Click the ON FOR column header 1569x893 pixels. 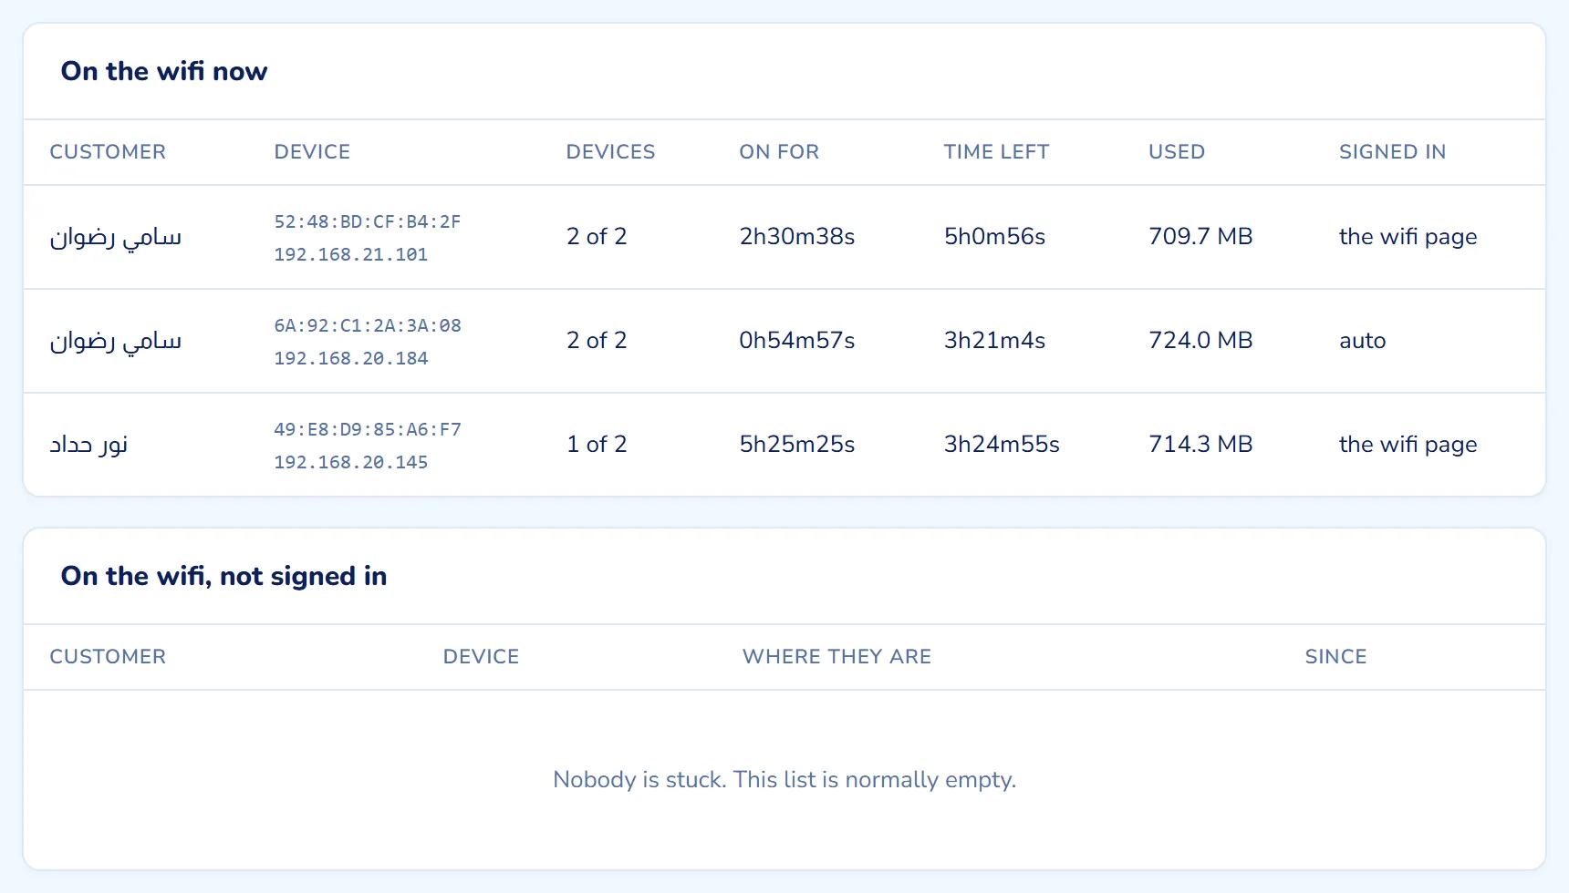pos(779,152)
